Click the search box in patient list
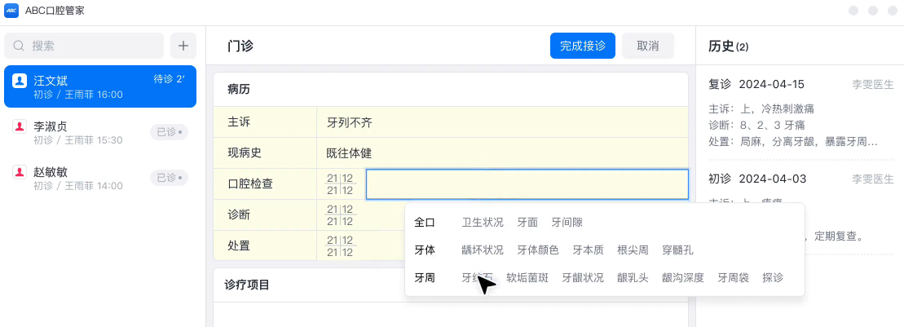904x327 pixels. [x=85, y=46]
